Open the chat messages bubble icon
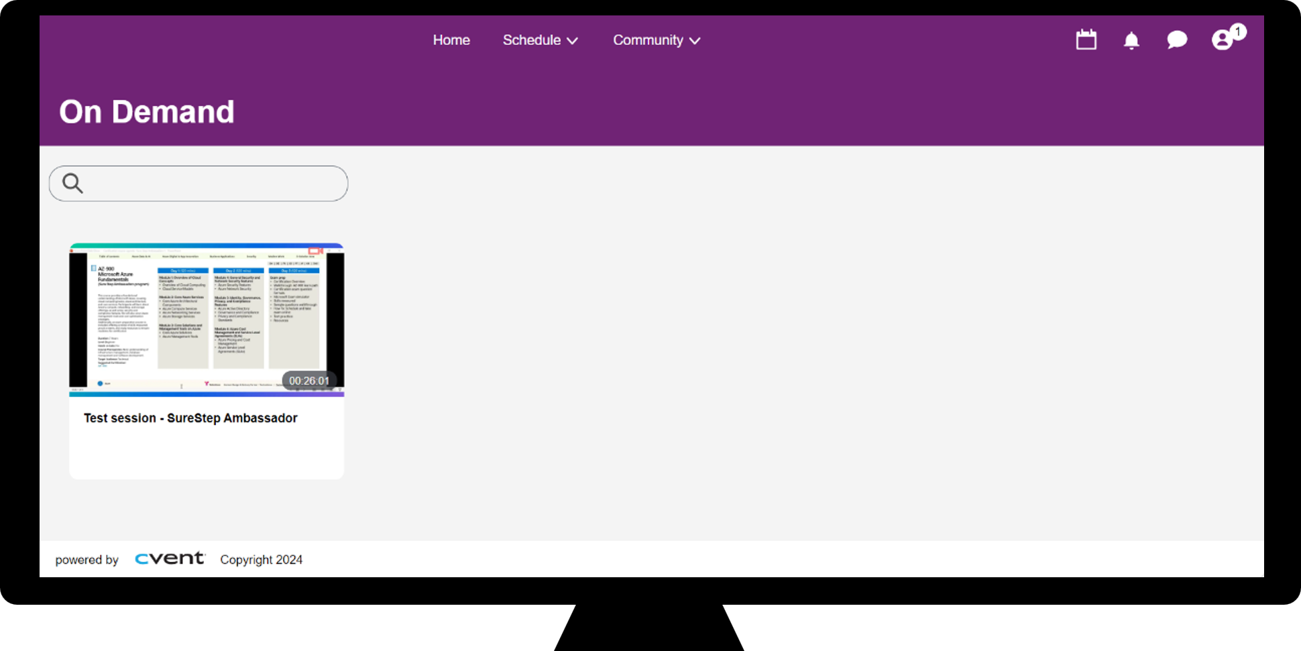1301x651 pixels. tap(1177, 40)
